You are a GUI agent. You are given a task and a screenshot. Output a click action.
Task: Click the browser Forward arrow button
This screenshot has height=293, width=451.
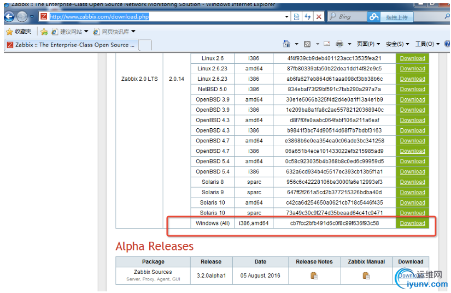[22, 17]
